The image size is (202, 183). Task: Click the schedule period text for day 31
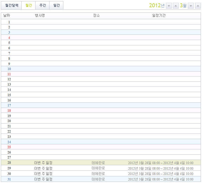161,179
